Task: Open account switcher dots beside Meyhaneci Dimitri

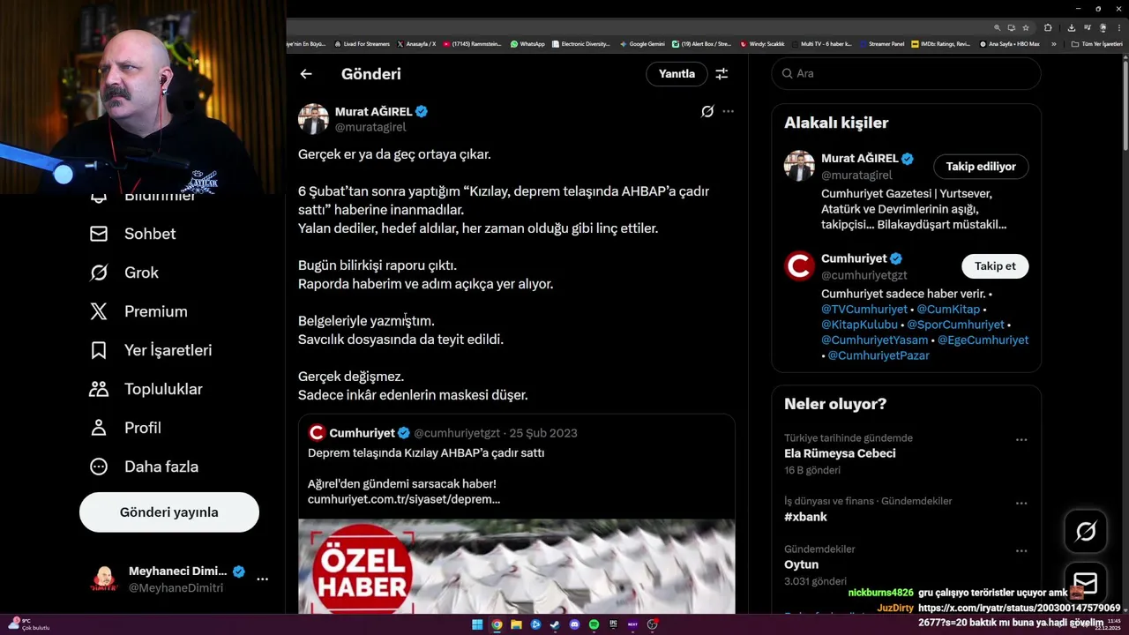Action: (262, 579)
